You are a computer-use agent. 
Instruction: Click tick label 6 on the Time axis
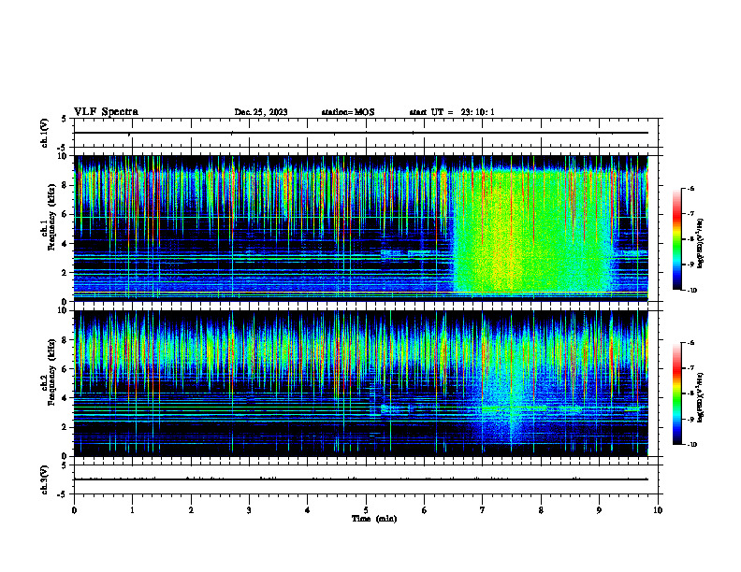(424, 510)
